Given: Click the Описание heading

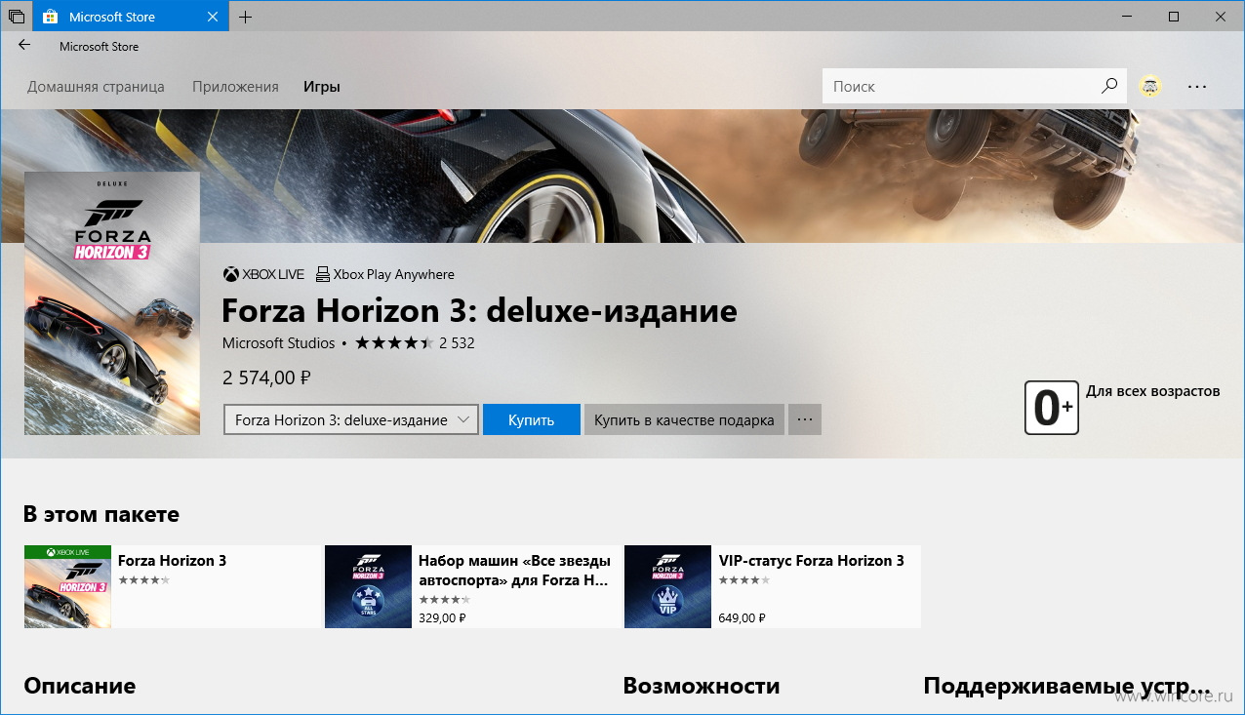Looking at the screenshot, I should (x=80, y=686).
